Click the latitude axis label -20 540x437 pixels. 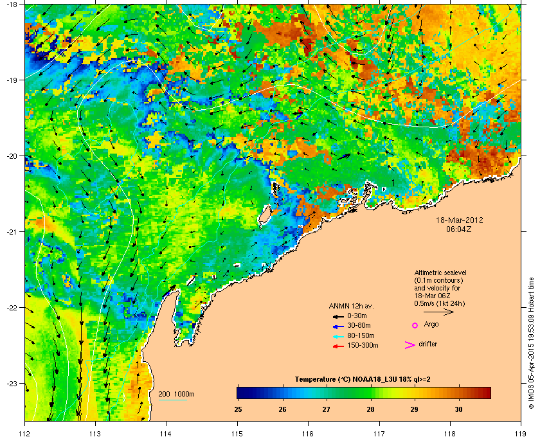pos(12,156)
